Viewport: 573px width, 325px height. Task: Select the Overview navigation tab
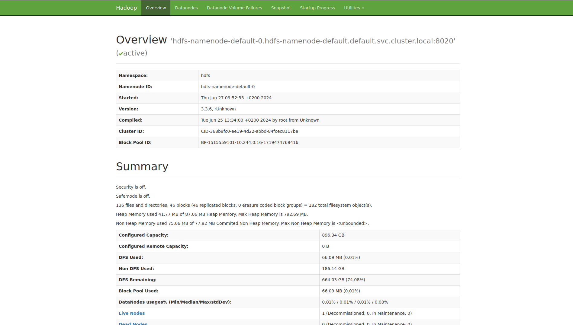coord(156,8)
